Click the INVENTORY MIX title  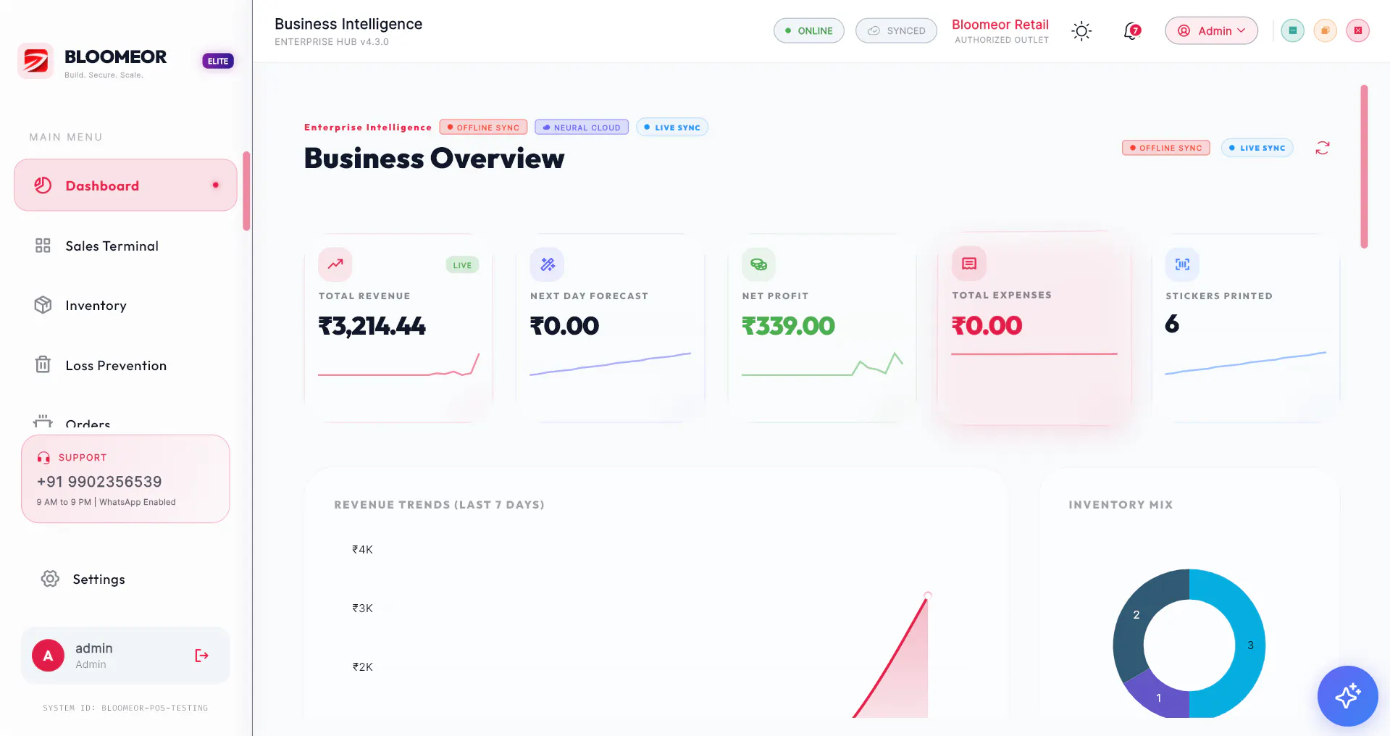(1121, 505)
